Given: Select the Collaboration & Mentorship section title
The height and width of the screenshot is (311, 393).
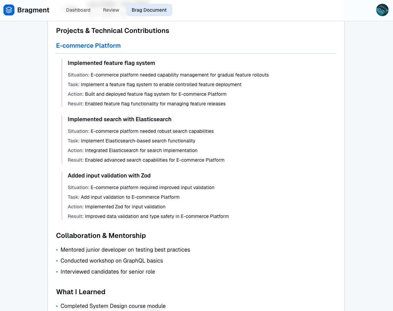Looking at the screenshot, I should coord(101,235).
